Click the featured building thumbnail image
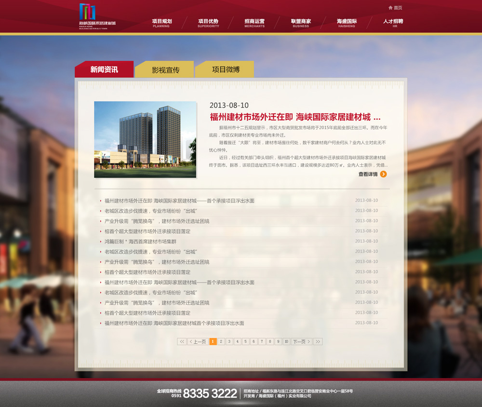Image resolution: width=482 pixels, height=407 pixels. (145, 139)
